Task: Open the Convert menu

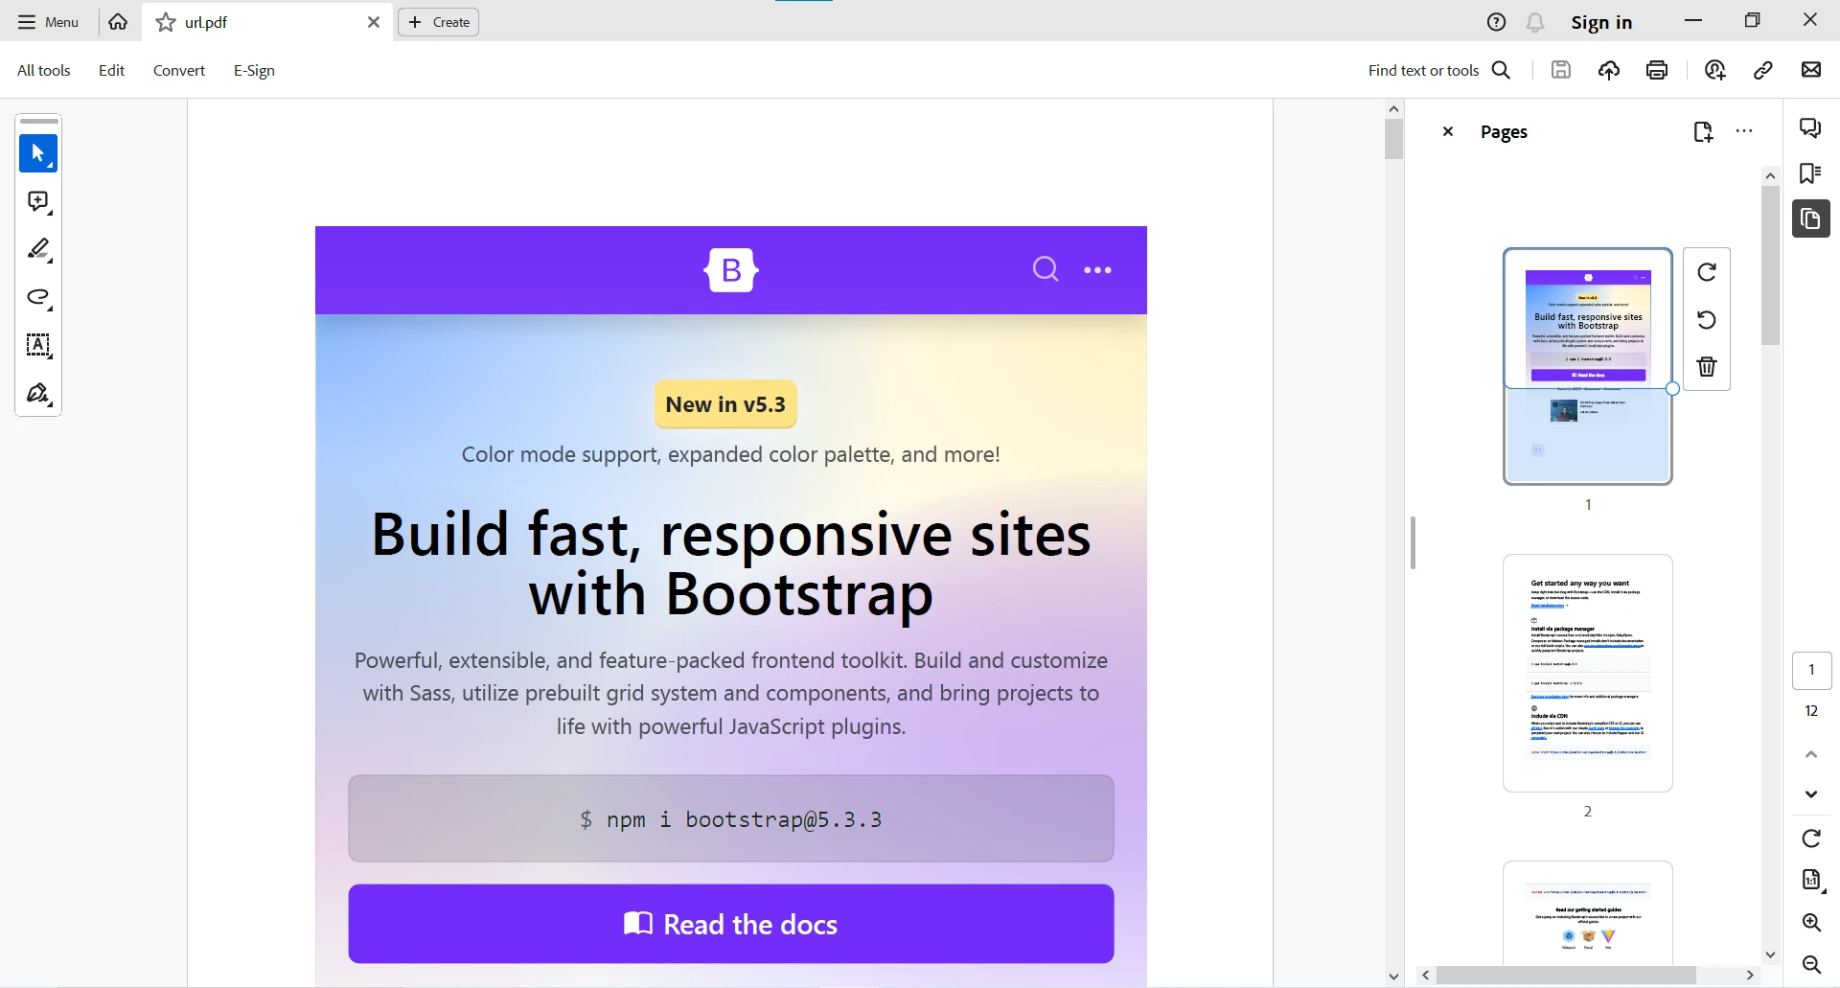Action: coord(179,70)
